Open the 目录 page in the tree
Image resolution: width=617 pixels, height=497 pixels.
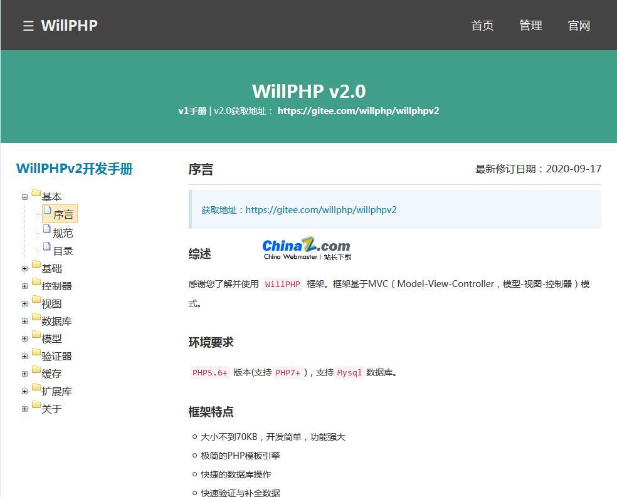pos(63,251)
